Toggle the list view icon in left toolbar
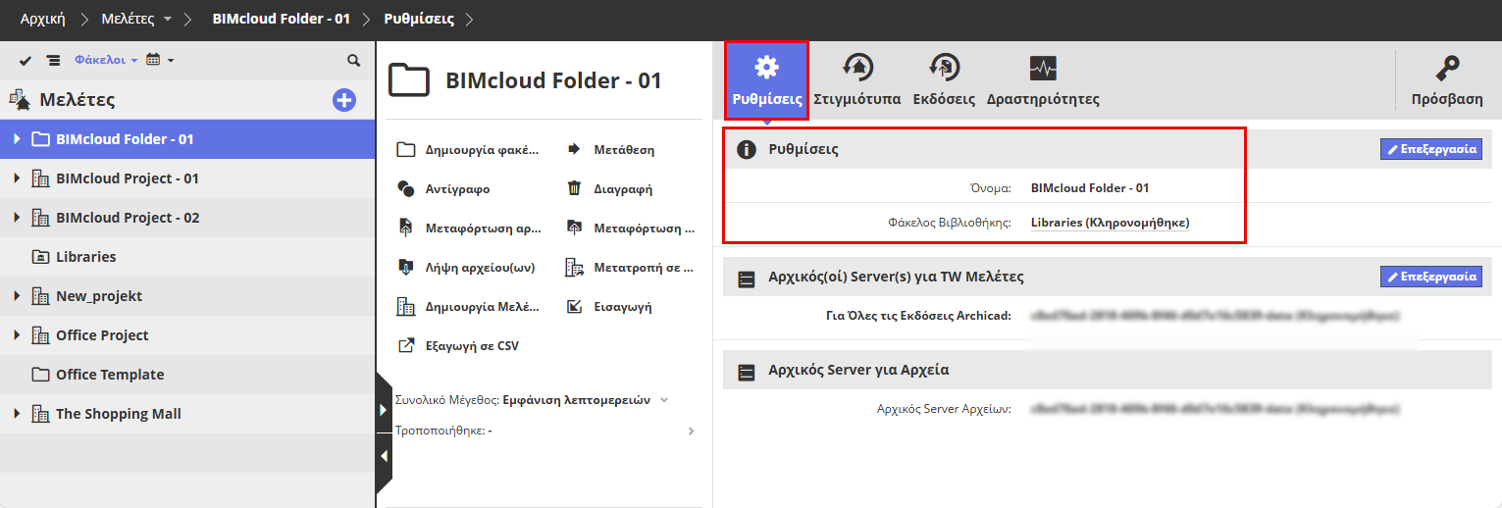 pyautogui.click(x=53, y=60)
